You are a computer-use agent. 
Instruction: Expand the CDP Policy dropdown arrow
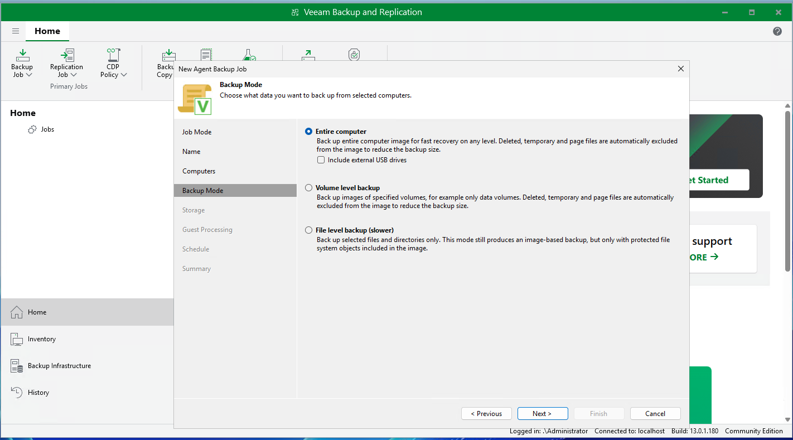[124, 75]
